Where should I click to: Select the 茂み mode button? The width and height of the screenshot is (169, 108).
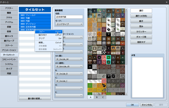[141, 26]
